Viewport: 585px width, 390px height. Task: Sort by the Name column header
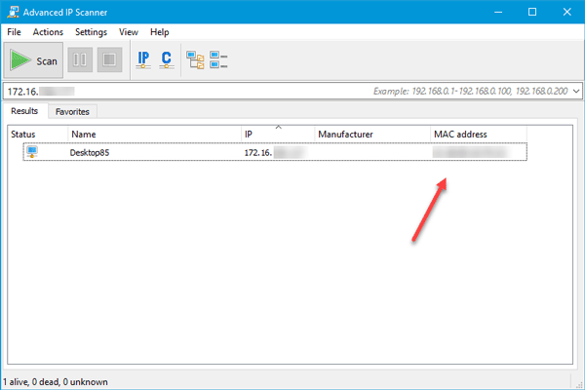(x=154, y=134)
